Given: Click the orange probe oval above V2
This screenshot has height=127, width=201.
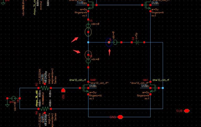Looking at the screenshot, I should point(88,55).
